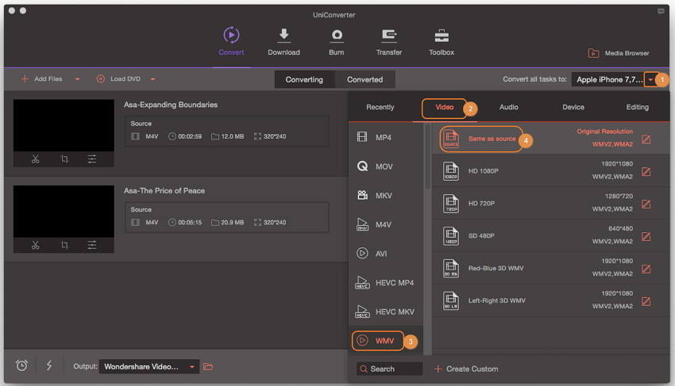675x386 pixels.
Task: Click the Add Files button
Action: click(42, 79)
